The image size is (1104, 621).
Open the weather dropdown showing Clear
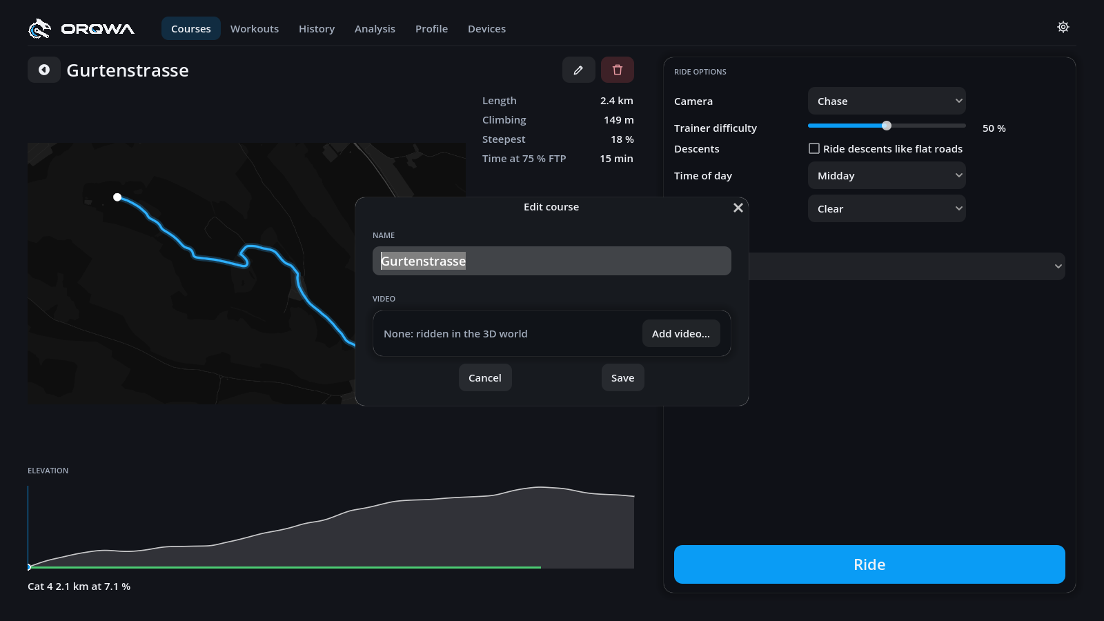887,208
